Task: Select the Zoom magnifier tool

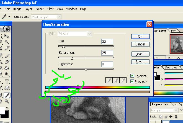Action: (x=7, y=102)
